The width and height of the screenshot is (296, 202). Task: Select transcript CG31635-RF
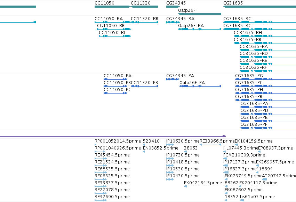click(253, 67)
